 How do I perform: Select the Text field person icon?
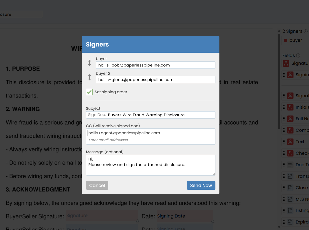[x=290, y=142]
